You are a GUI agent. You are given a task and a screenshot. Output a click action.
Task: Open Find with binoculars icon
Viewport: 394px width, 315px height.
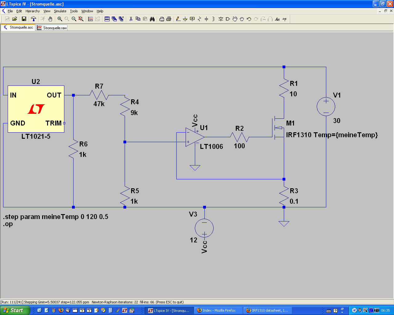(152, 19)
